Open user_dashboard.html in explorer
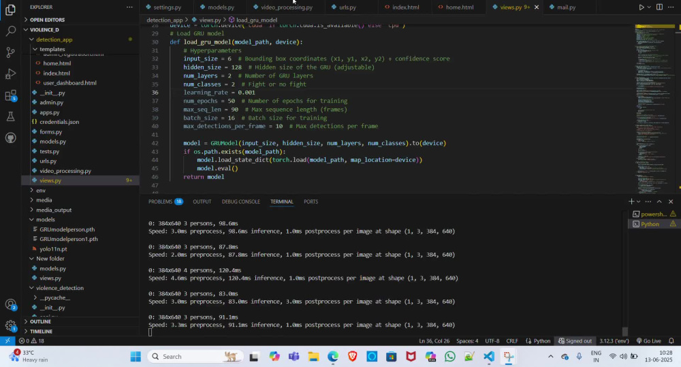Viewport: 681px width, 367px height. pos(69,82)
